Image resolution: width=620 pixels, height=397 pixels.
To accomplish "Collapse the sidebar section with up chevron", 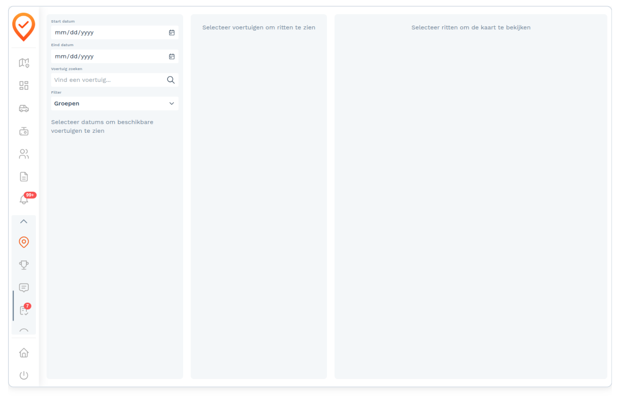I will click(24, 221).
